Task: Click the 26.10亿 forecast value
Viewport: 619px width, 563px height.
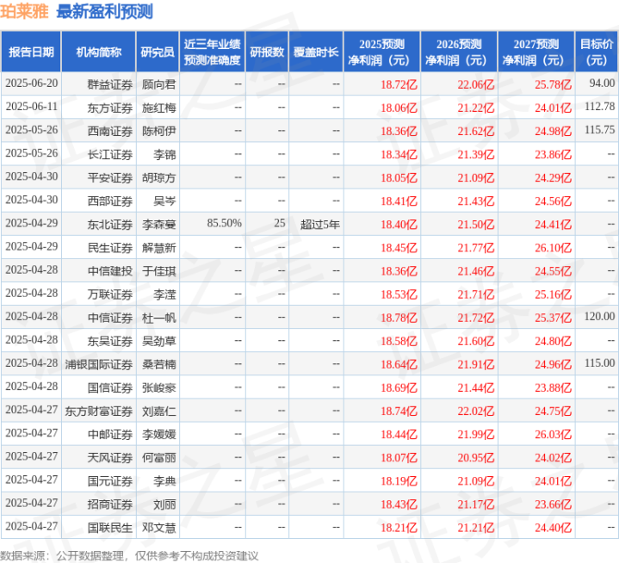Action: [553, 248]
